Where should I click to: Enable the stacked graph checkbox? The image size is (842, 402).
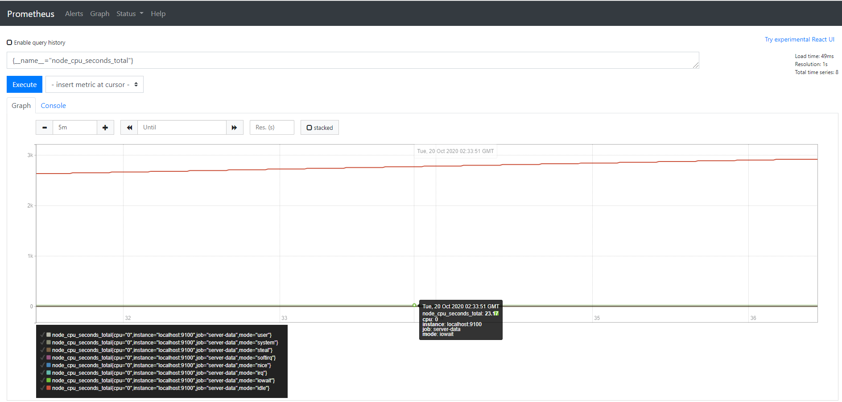pyautogui.click(x=309, y=128)
